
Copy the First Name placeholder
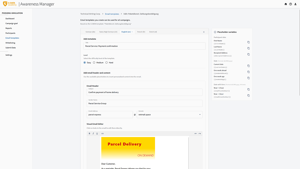click(x=248, y=42)
